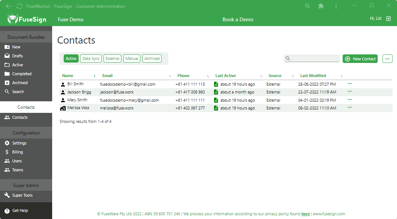397x219 pixels.
Task: Reload the page with the refresh icon
Action: 19,6
